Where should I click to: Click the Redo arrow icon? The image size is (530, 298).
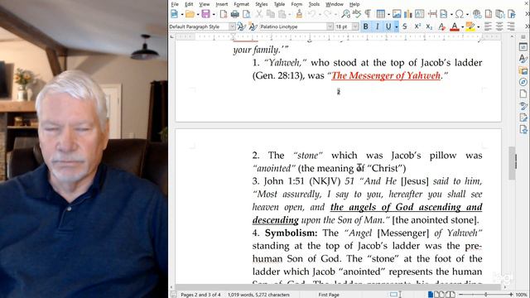(328, 14)
